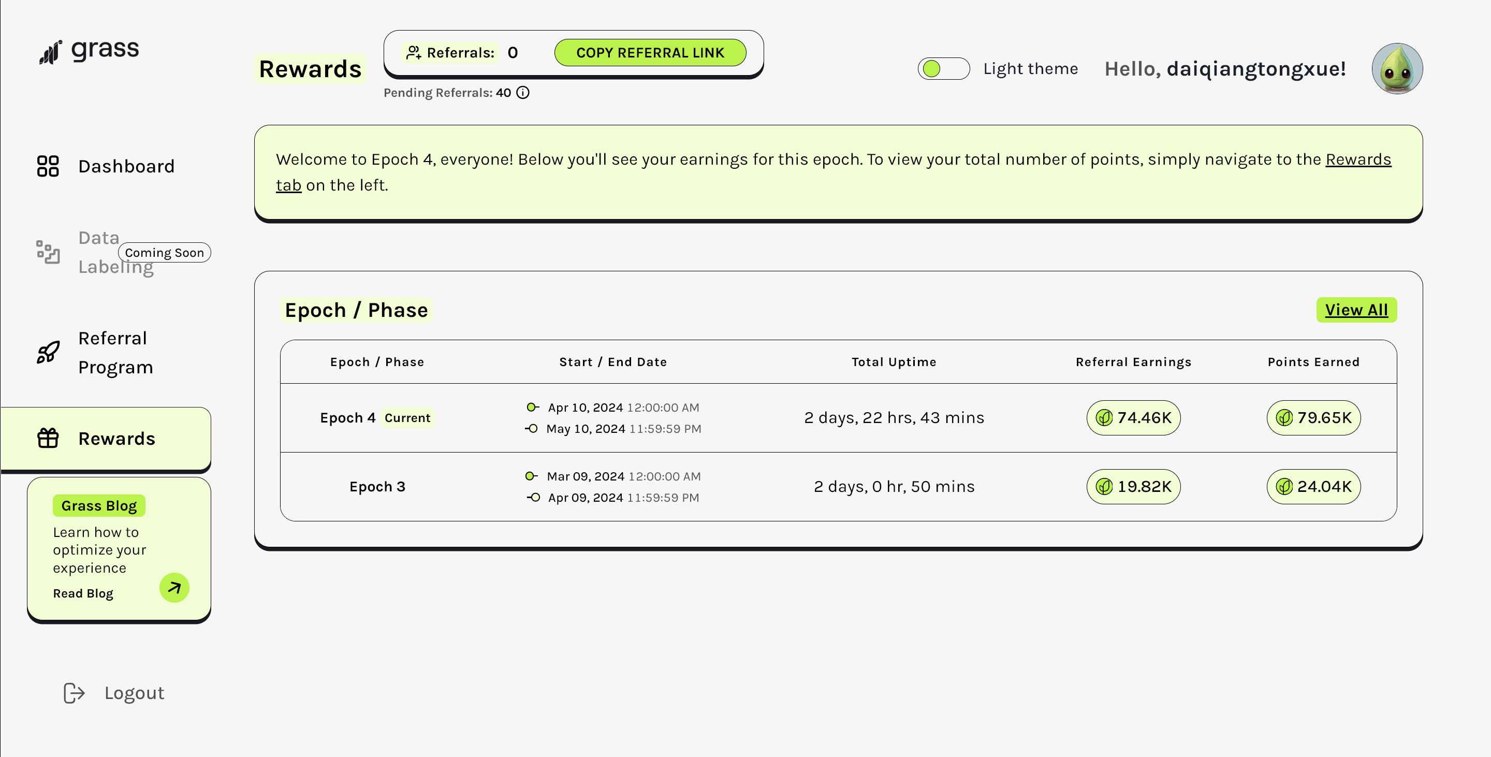Click the referrals people icon
This screenshot has width=1491, height=757.
[413, 53]
